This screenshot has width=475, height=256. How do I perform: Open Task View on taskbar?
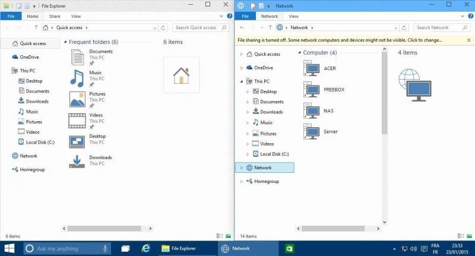pos(125,249)
